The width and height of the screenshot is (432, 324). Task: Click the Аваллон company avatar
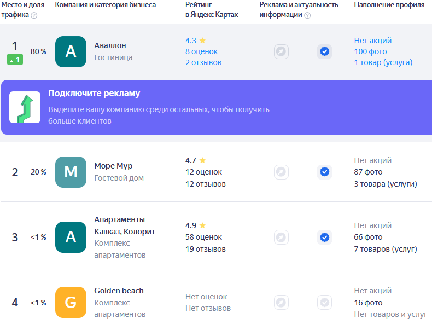click(x=71, y=51)
